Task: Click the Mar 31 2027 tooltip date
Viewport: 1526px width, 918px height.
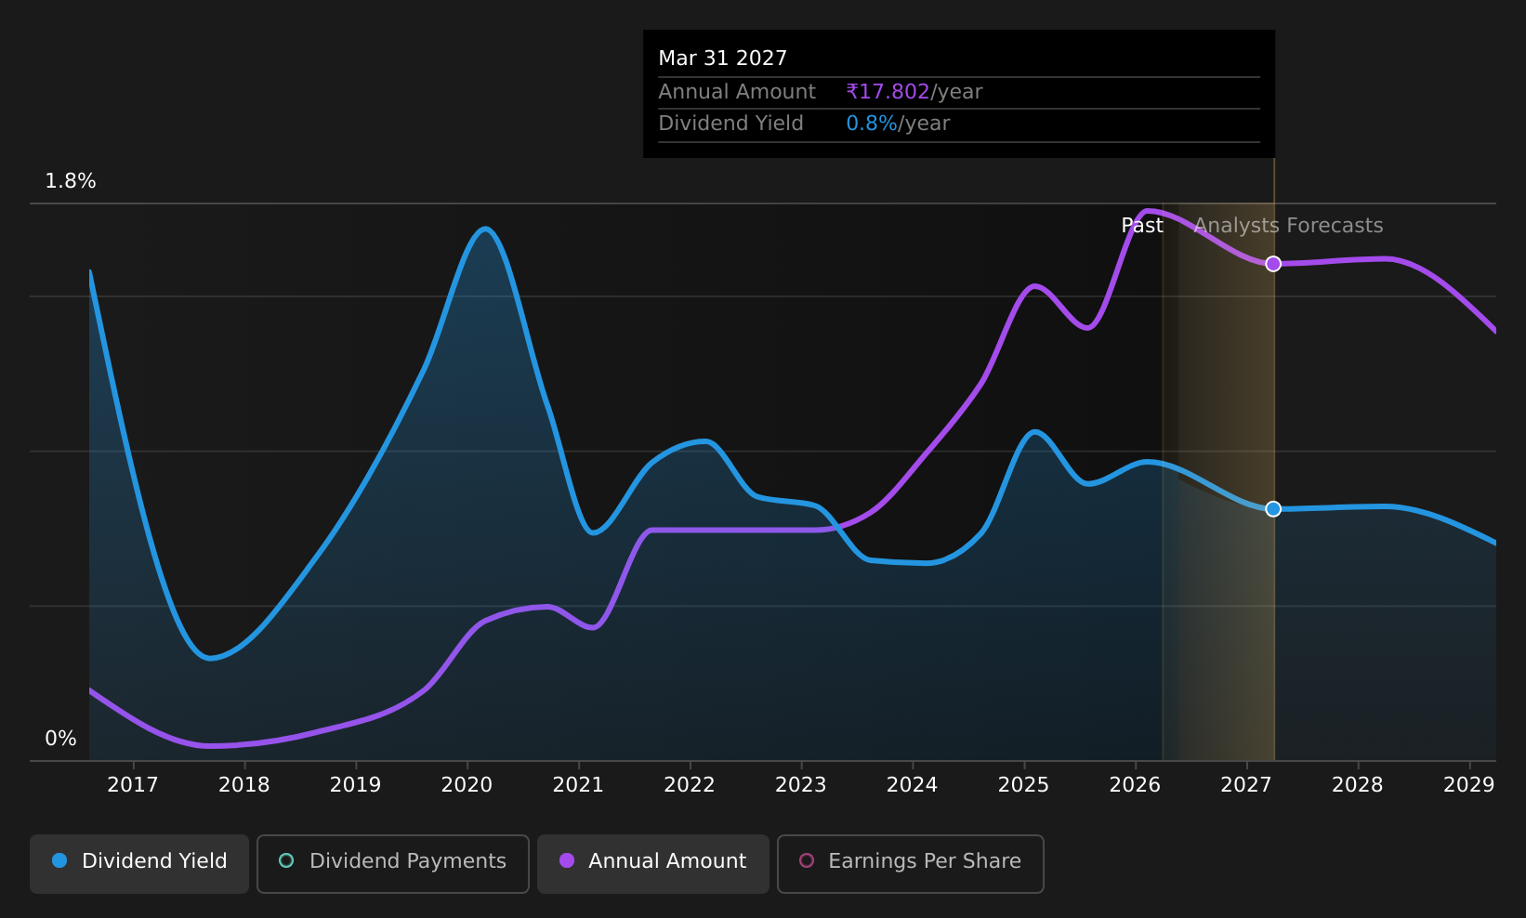Action: pos(723,59)
